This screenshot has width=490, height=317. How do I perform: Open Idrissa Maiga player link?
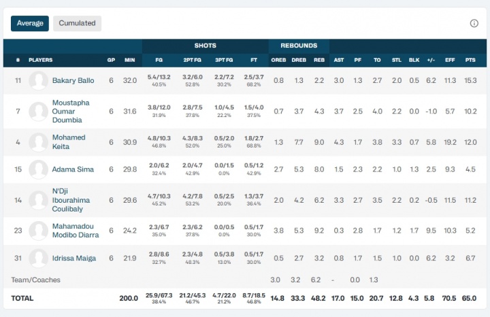pos(73,258)
